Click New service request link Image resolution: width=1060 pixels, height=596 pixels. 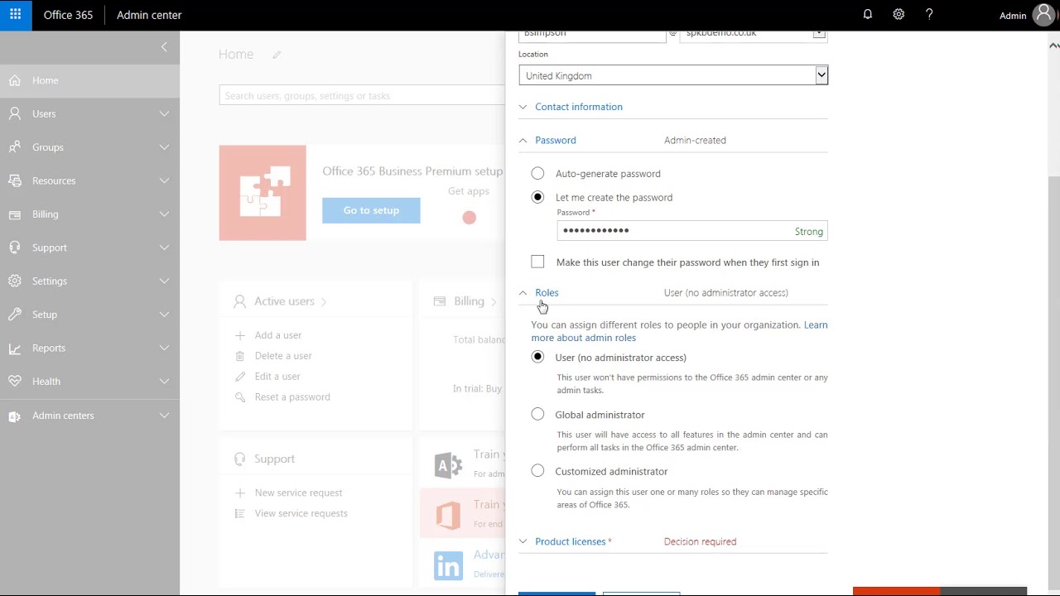click(x=298, y=493)
